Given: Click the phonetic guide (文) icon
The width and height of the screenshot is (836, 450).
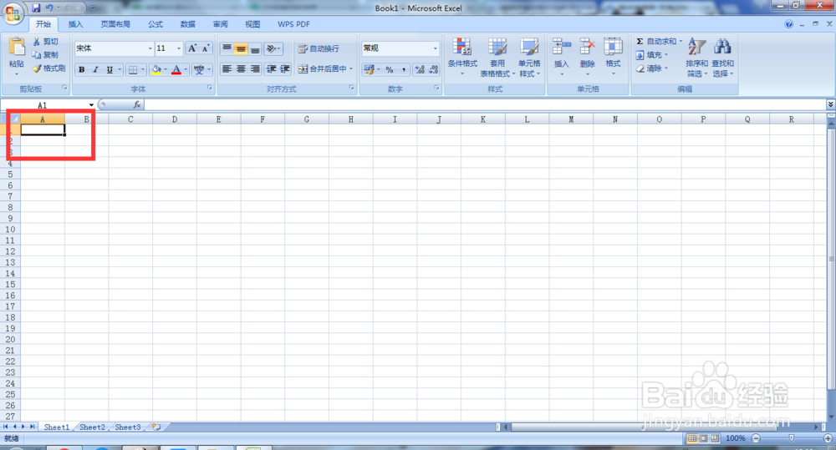Looking at the screenshot, I should pos(199,69).
